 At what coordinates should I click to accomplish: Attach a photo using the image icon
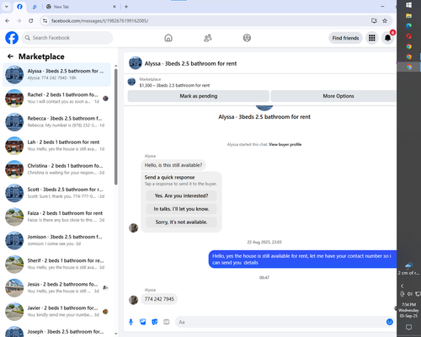[x=143, y=322]
